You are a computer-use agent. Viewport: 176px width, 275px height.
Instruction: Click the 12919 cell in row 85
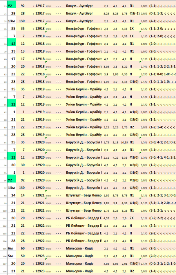point(40,97)
